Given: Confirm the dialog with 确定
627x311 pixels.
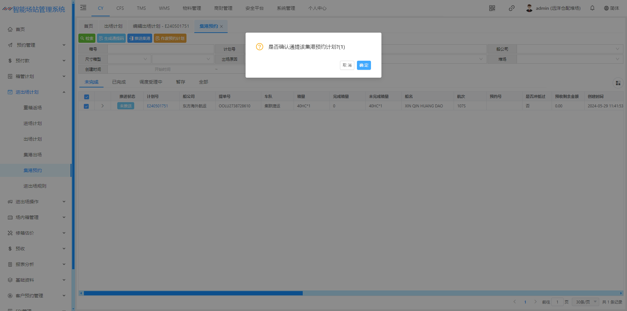Looking at the screenshot, I should click(363, 65).
